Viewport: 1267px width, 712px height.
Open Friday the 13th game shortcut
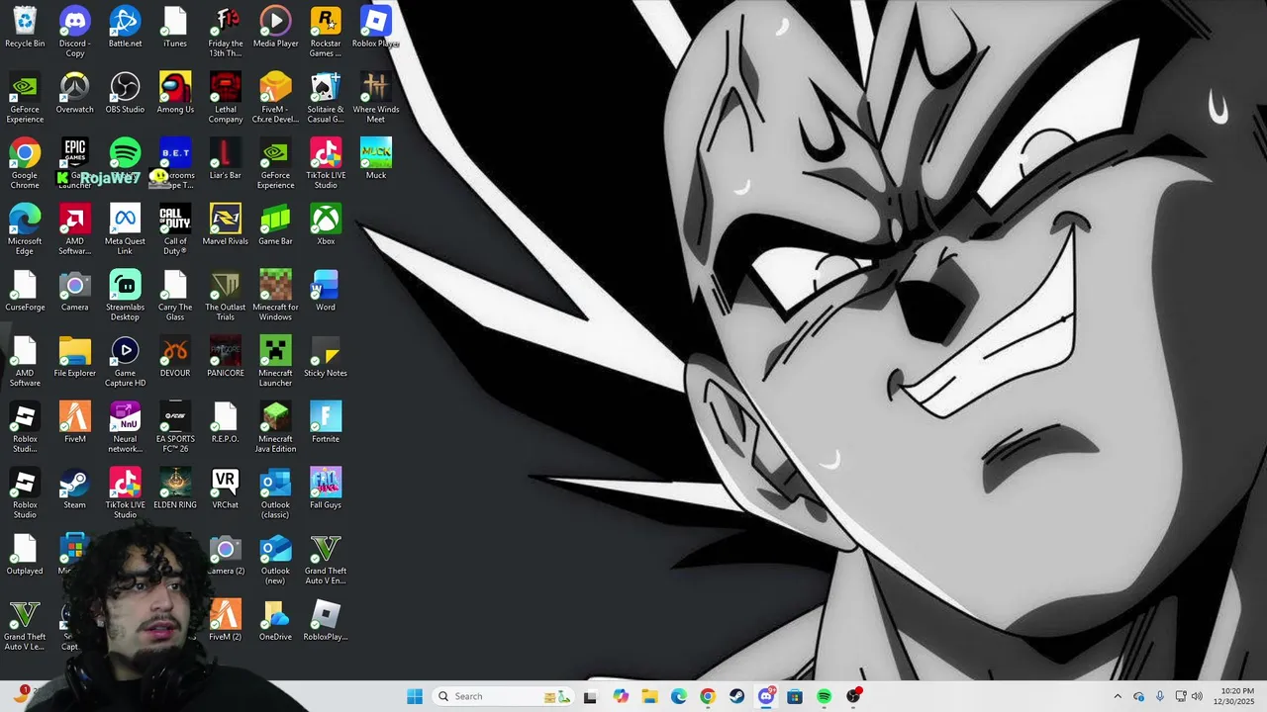coord(226,32)
